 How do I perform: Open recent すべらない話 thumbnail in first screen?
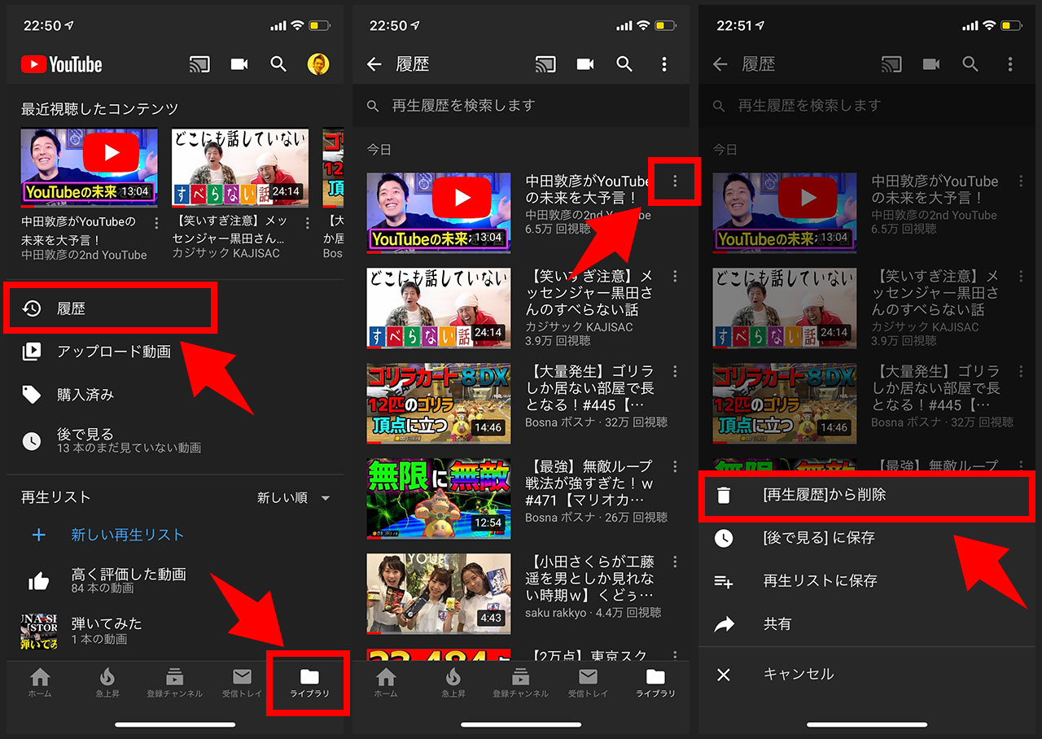[240, 166]
